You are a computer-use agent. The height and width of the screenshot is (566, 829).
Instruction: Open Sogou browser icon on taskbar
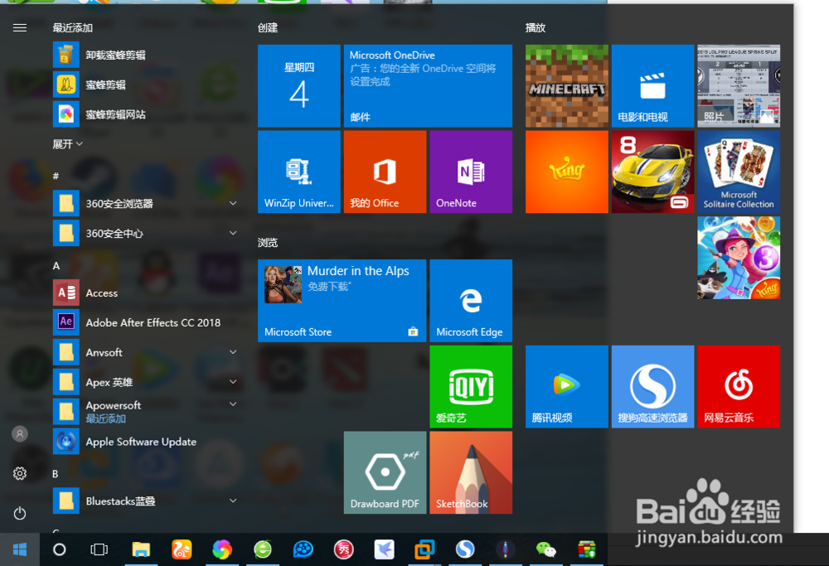click(465, 549)
